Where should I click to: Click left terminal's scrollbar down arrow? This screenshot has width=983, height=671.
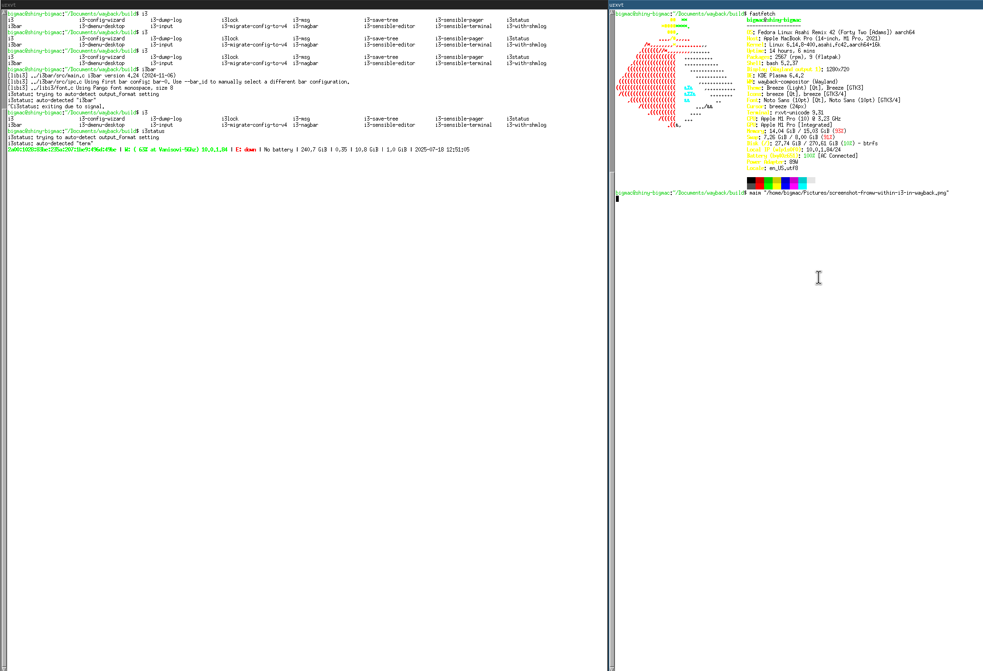(4, 668)
